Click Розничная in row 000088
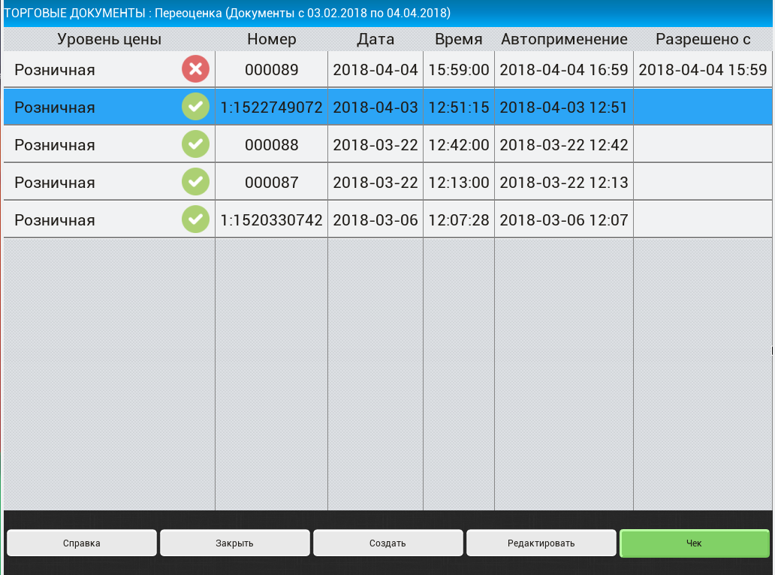The height and width of the screenshot is (575, 775). [x=54, y=145]
